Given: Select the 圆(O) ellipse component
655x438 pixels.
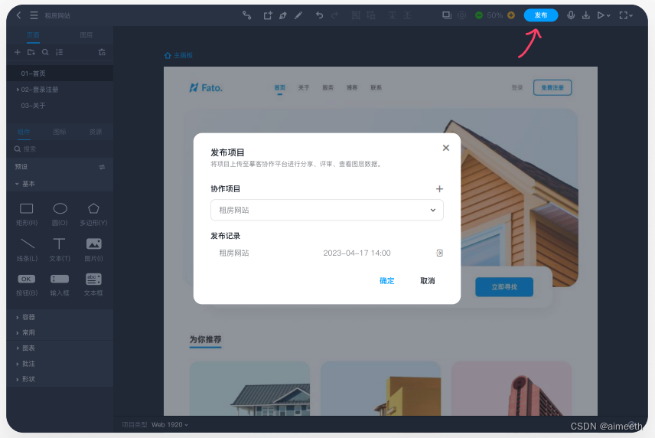Looking at the screenshot, I should click(x=60, y=213).
